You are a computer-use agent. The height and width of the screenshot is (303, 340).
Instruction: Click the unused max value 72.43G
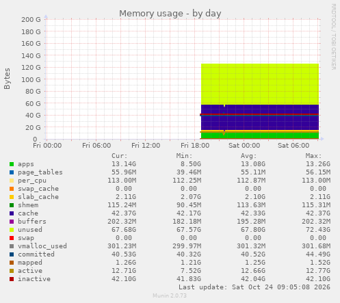[x=318, y=230]
